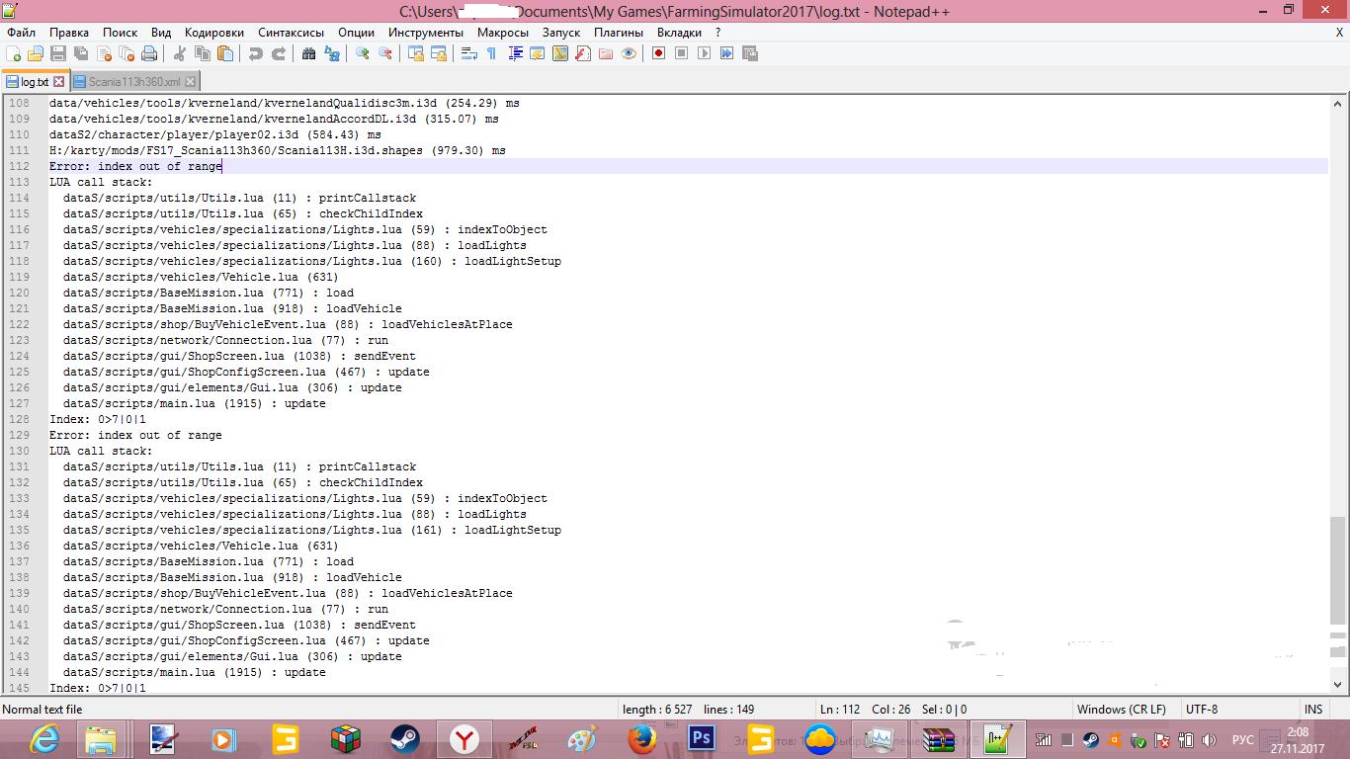Toggle show all characters pilcrow button
Screen dimensions: 1350x759
[491, 53]
